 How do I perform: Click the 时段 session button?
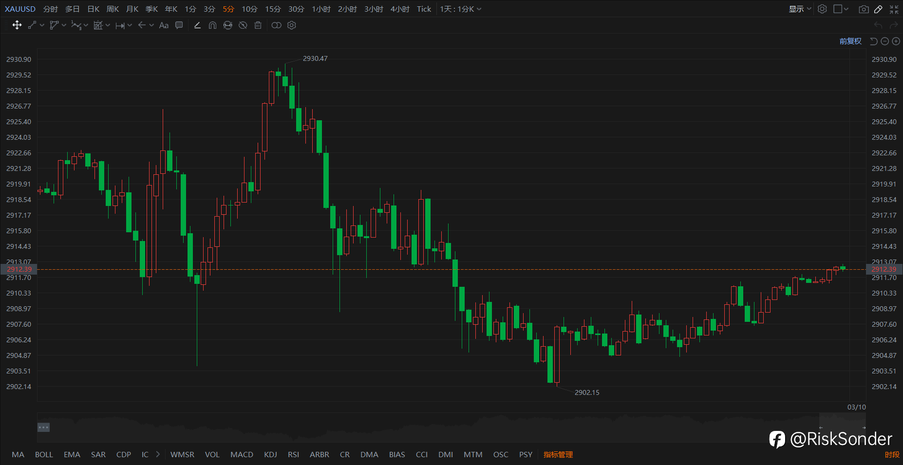pos(892,454)
